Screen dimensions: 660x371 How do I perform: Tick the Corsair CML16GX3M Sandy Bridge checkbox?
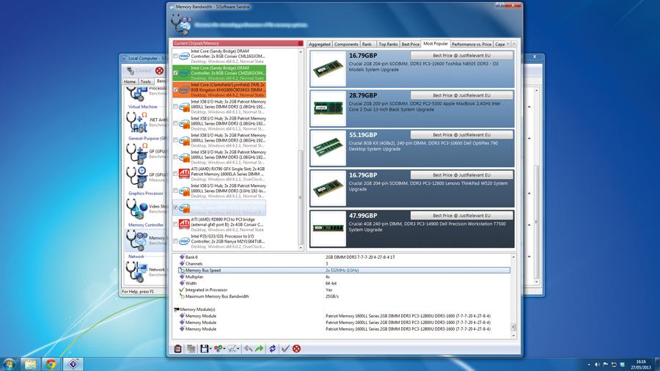[175, 56]
